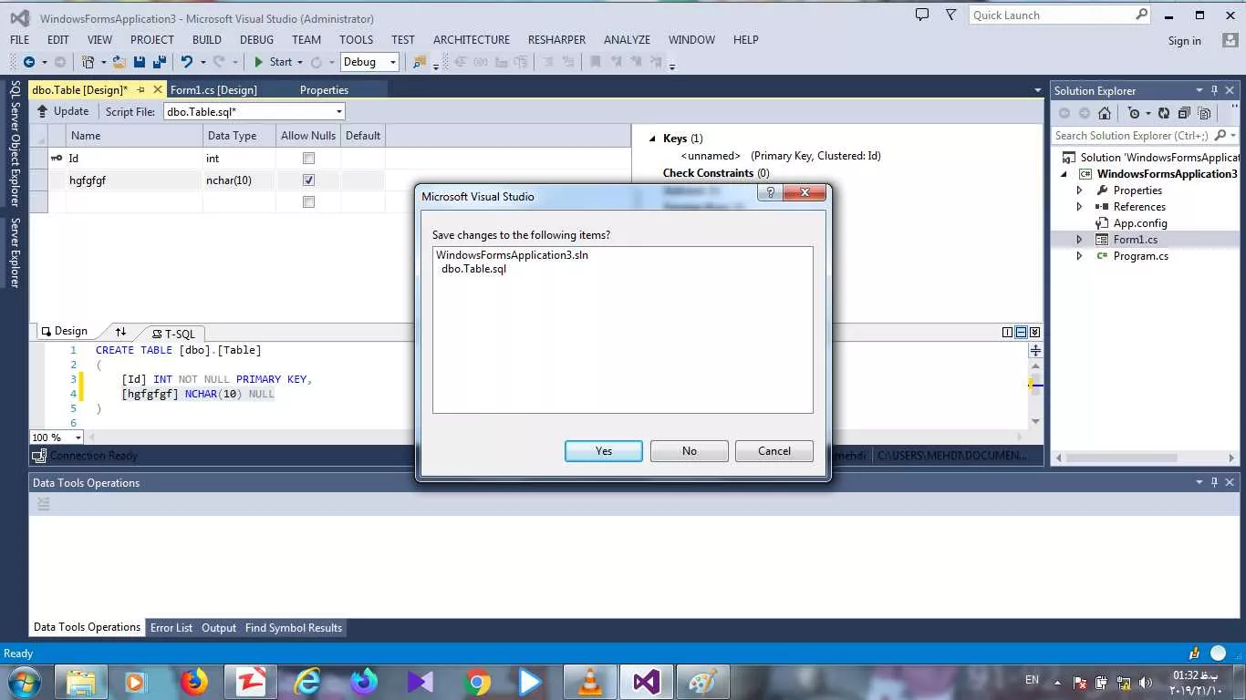Switch to Find Symbol Results tab

294,628
